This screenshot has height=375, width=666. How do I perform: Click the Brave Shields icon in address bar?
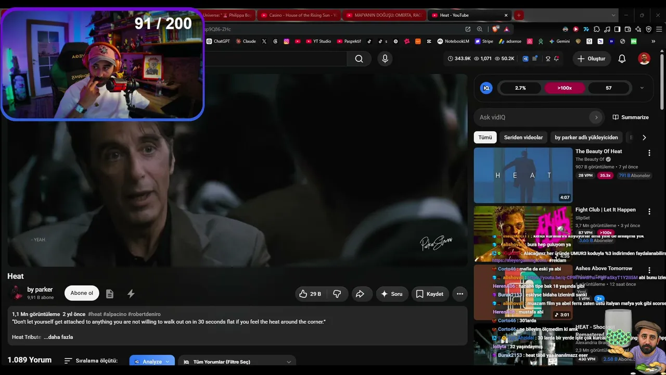[x=495, y=29]
